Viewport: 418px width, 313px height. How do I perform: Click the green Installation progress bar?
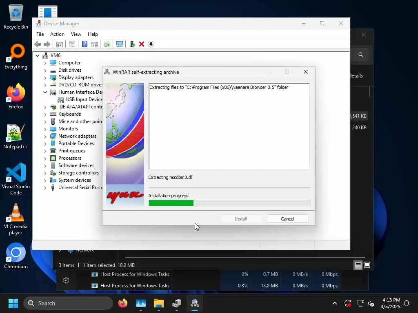[229, 203]
